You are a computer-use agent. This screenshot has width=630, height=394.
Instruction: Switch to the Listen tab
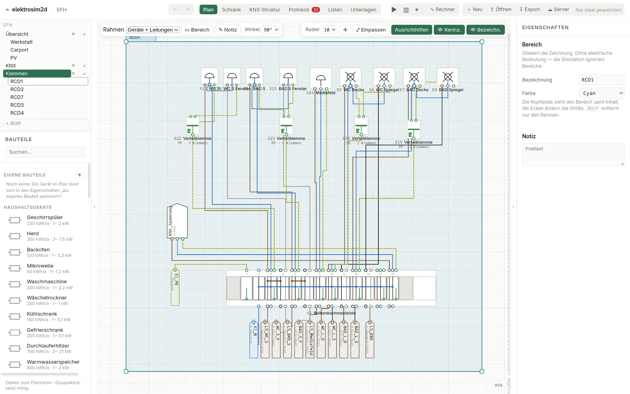pyautogui.click(x=335, y=9)
